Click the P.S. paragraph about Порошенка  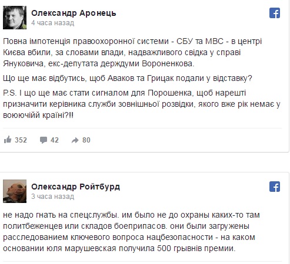point(142,104)
